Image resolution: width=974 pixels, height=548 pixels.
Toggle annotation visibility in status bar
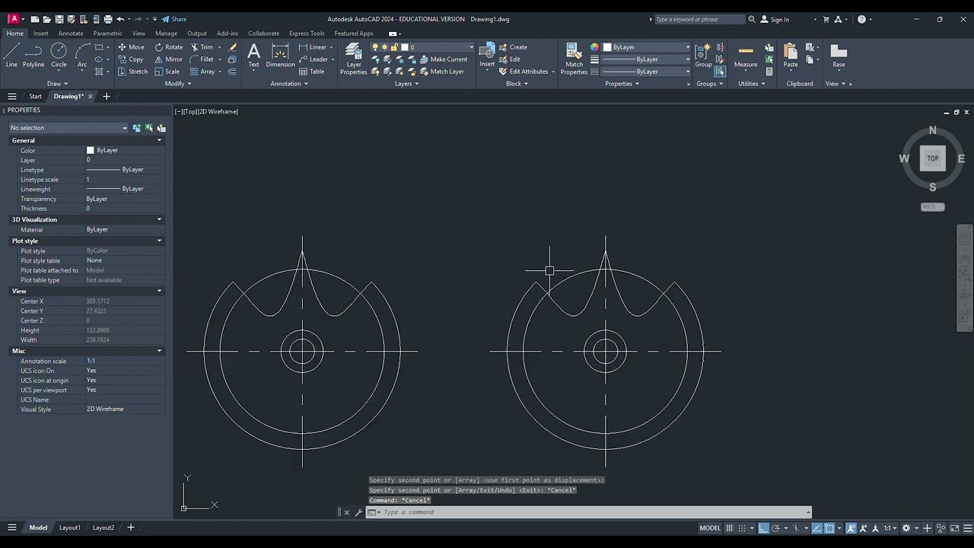[851, 527]
